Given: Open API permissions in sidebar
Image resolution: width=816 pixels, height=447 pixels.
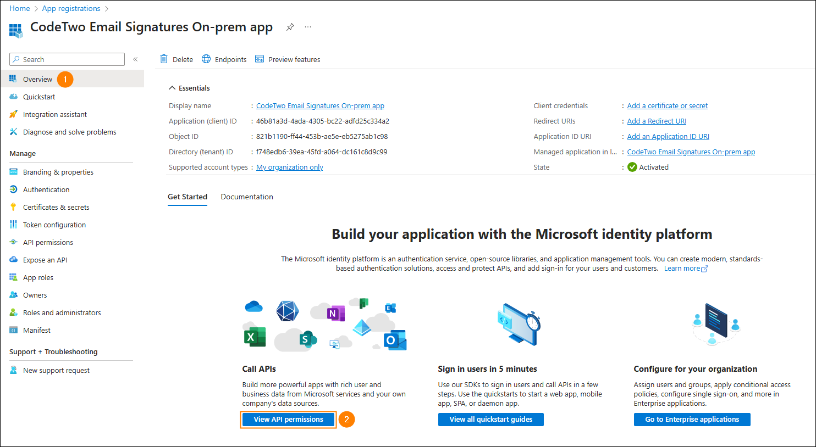Looking at the screenshot, I should coord(48,243).
